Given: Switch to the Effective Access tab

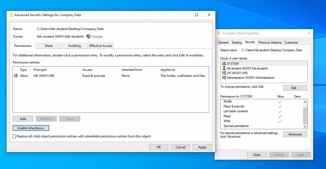Looking at the screenshot, I should click(100, 46).
